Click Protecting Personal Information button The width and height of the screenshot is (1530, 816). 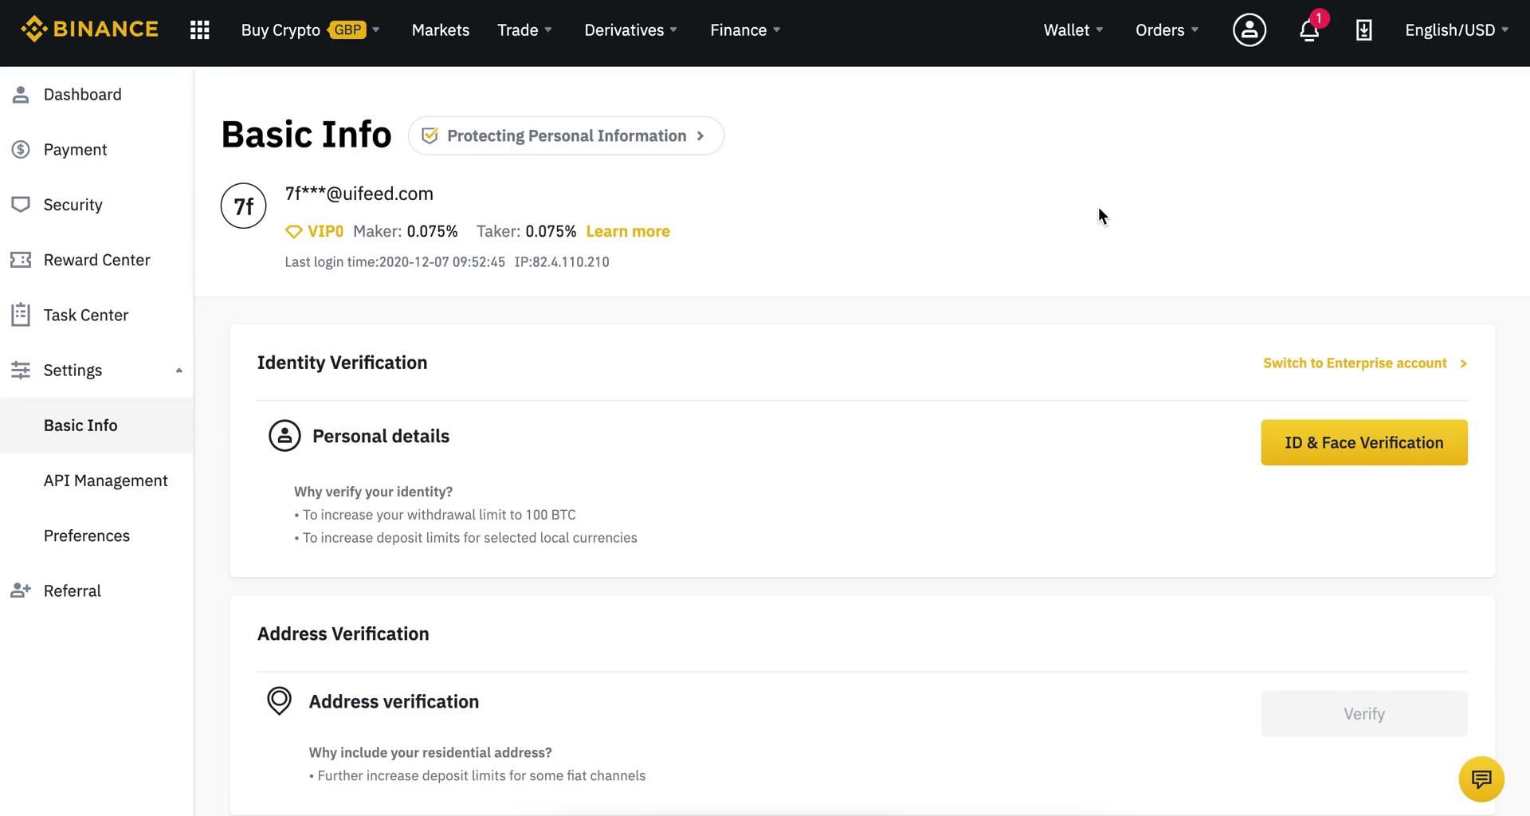tap(566, 135)
